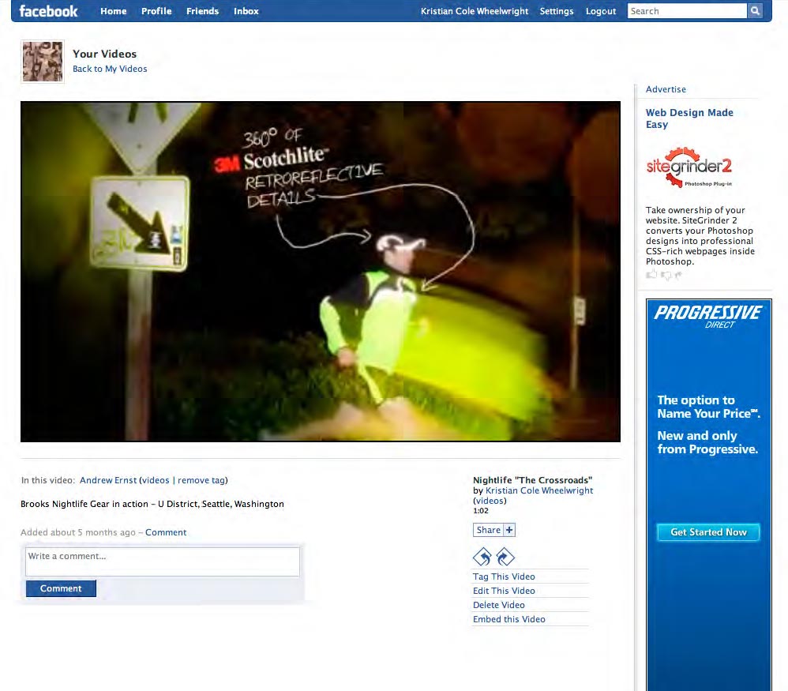Open the profile picture thumbnail
Viewport: 788px width, 691px height.
(x=42, y=62)
